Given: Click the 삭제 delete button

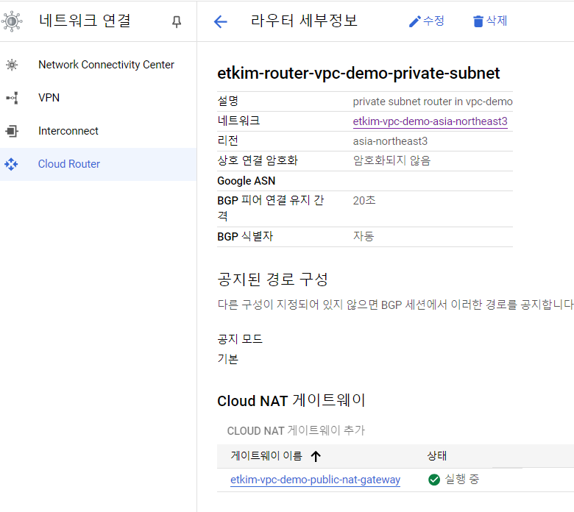Looking at the screenshot, I should point(490,21).
